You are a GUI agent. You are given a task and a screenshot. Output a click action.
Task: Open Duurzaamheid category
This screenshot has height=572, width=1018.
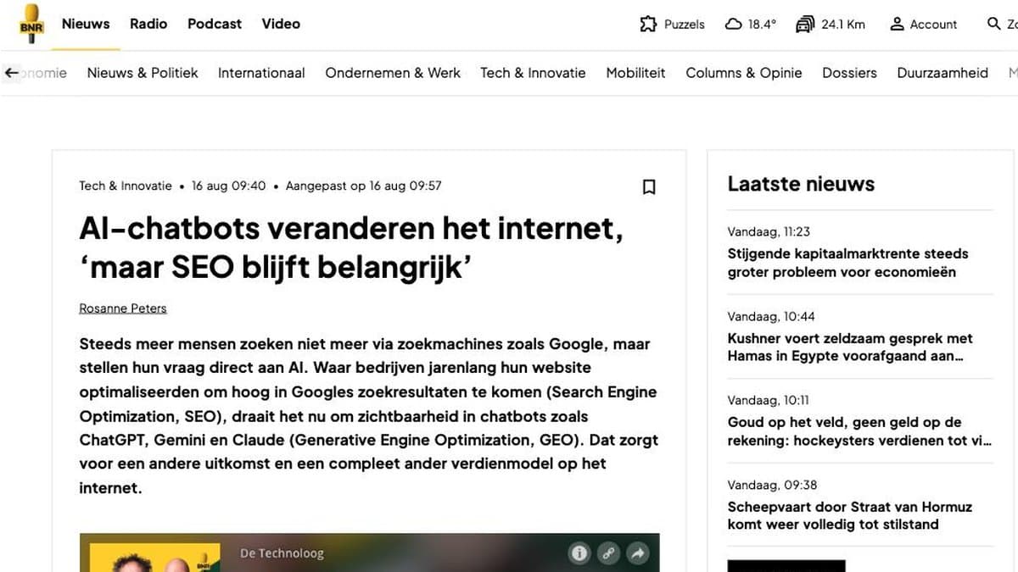pyautogui.click(x=942, y=73)
